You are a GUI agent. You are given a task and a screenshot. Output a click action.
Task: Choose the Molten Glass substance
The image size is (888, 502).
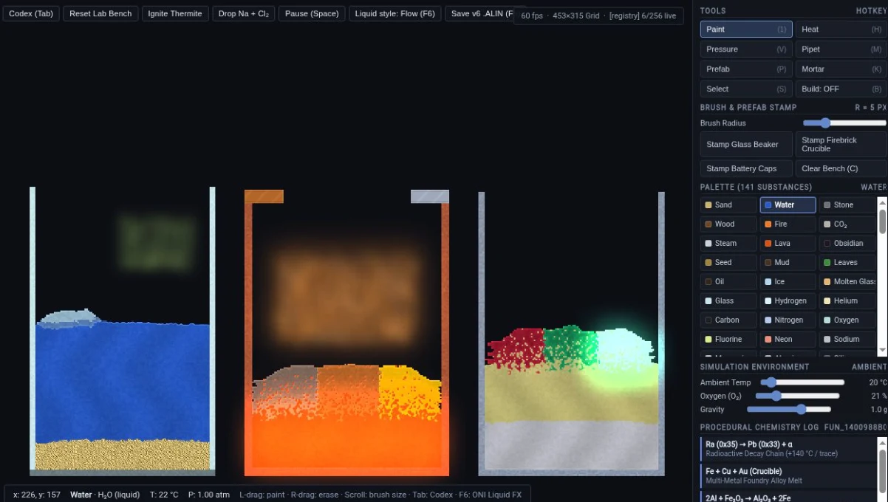coord(847,281)
